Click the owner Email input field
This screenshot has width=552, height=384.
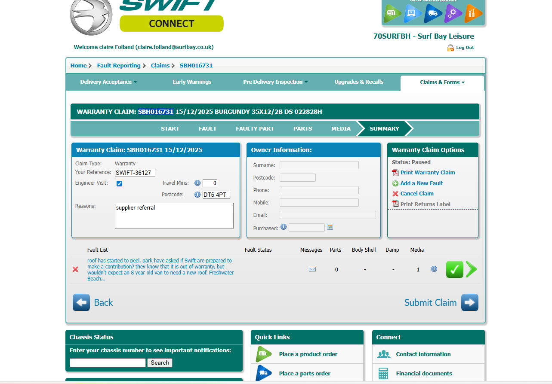pyautogui.click(x=328, y=215)
